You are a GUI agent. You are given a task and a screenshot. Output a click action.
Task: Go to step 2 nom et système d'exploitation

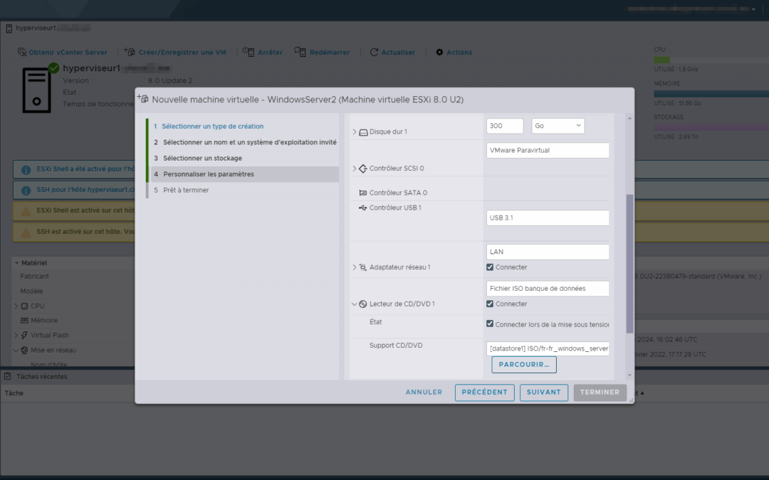click(245, 142)
